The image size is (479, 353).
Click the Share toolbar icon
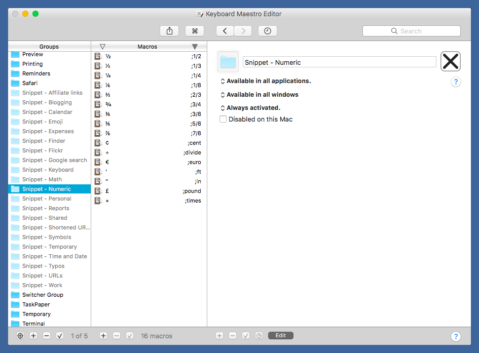click(x=169, y=31)
